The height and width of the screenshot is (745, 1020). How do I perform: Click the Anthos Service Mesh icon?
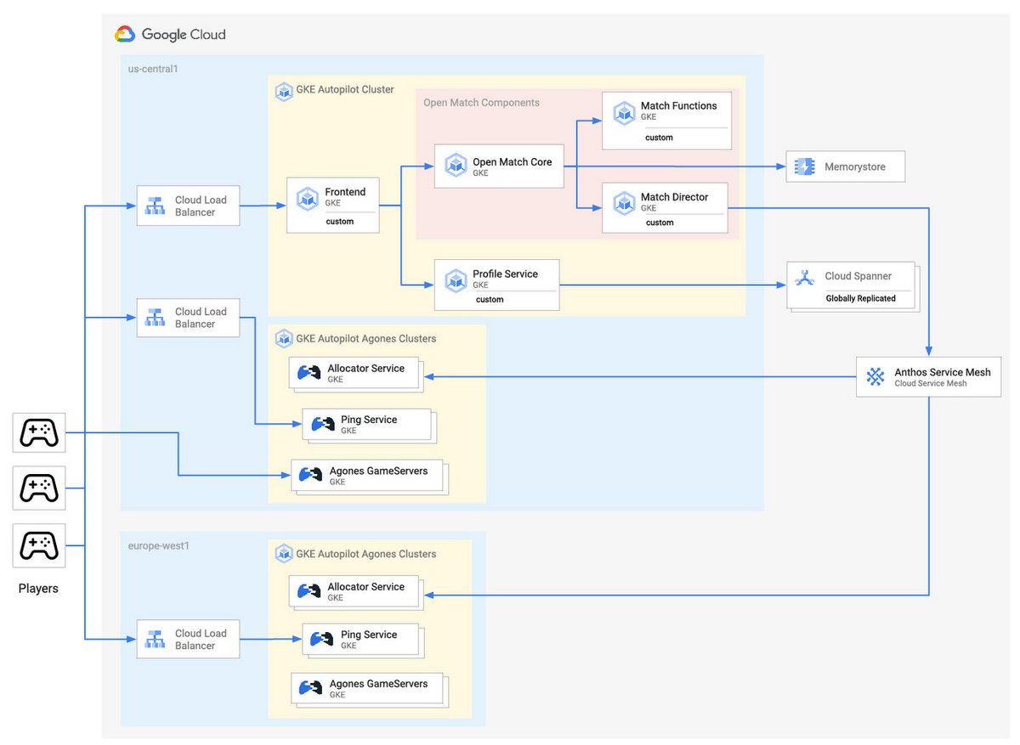[x=875, y=377]
